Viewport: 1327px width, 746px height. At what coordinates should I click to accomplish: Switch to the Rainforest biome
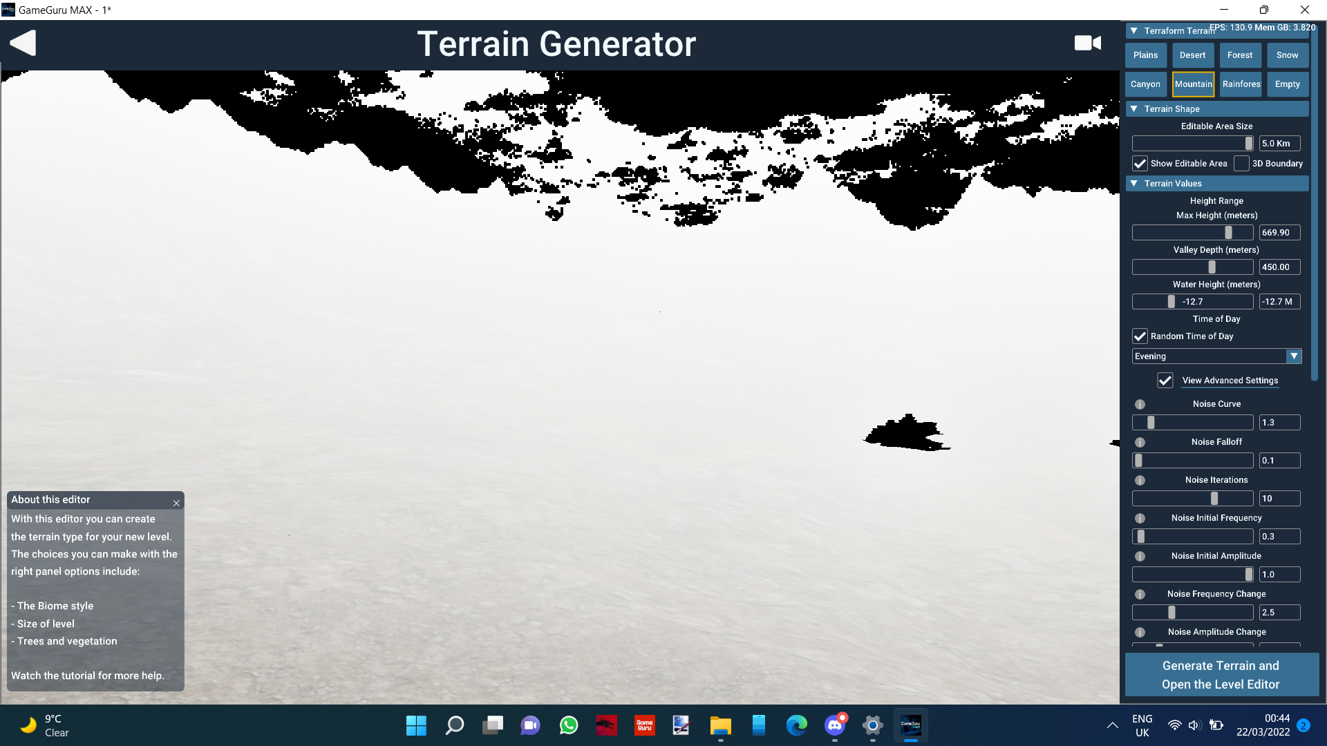[1241, 84]
